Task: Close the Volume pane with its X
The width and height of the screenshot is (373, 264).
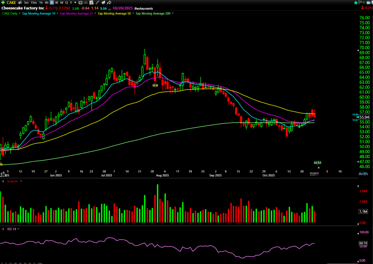Action: (3, 181)
